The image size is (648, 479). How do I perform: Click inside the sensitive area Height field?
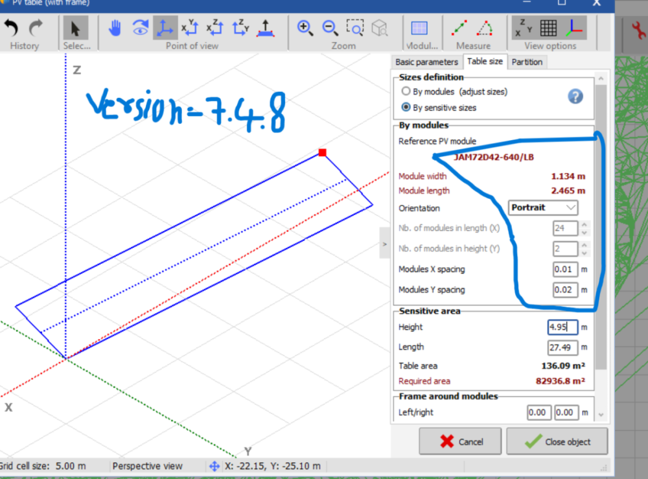pos(561,327)
